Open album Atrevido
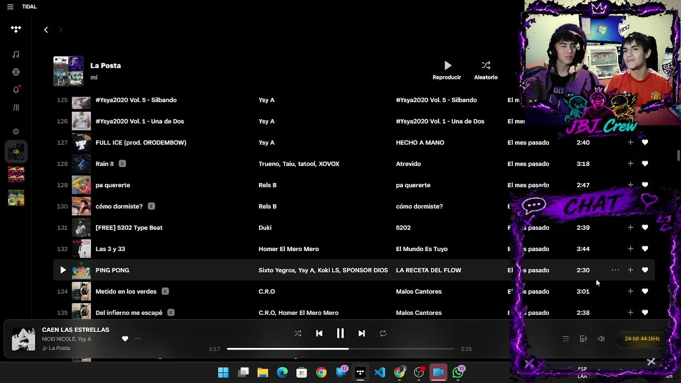The width and height of the screenshot is (681, 383). point(408,164)
